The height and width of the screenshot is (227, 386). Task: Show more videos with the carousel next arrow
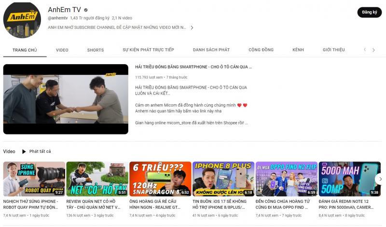click(x=380, y=179)
